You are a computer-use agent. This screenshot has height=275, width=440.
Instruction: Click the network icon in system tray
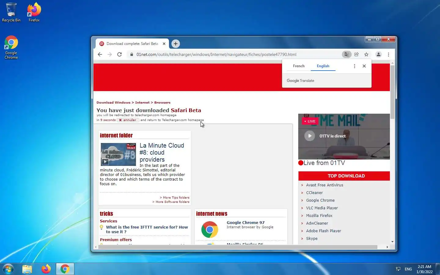pos(398,269)
